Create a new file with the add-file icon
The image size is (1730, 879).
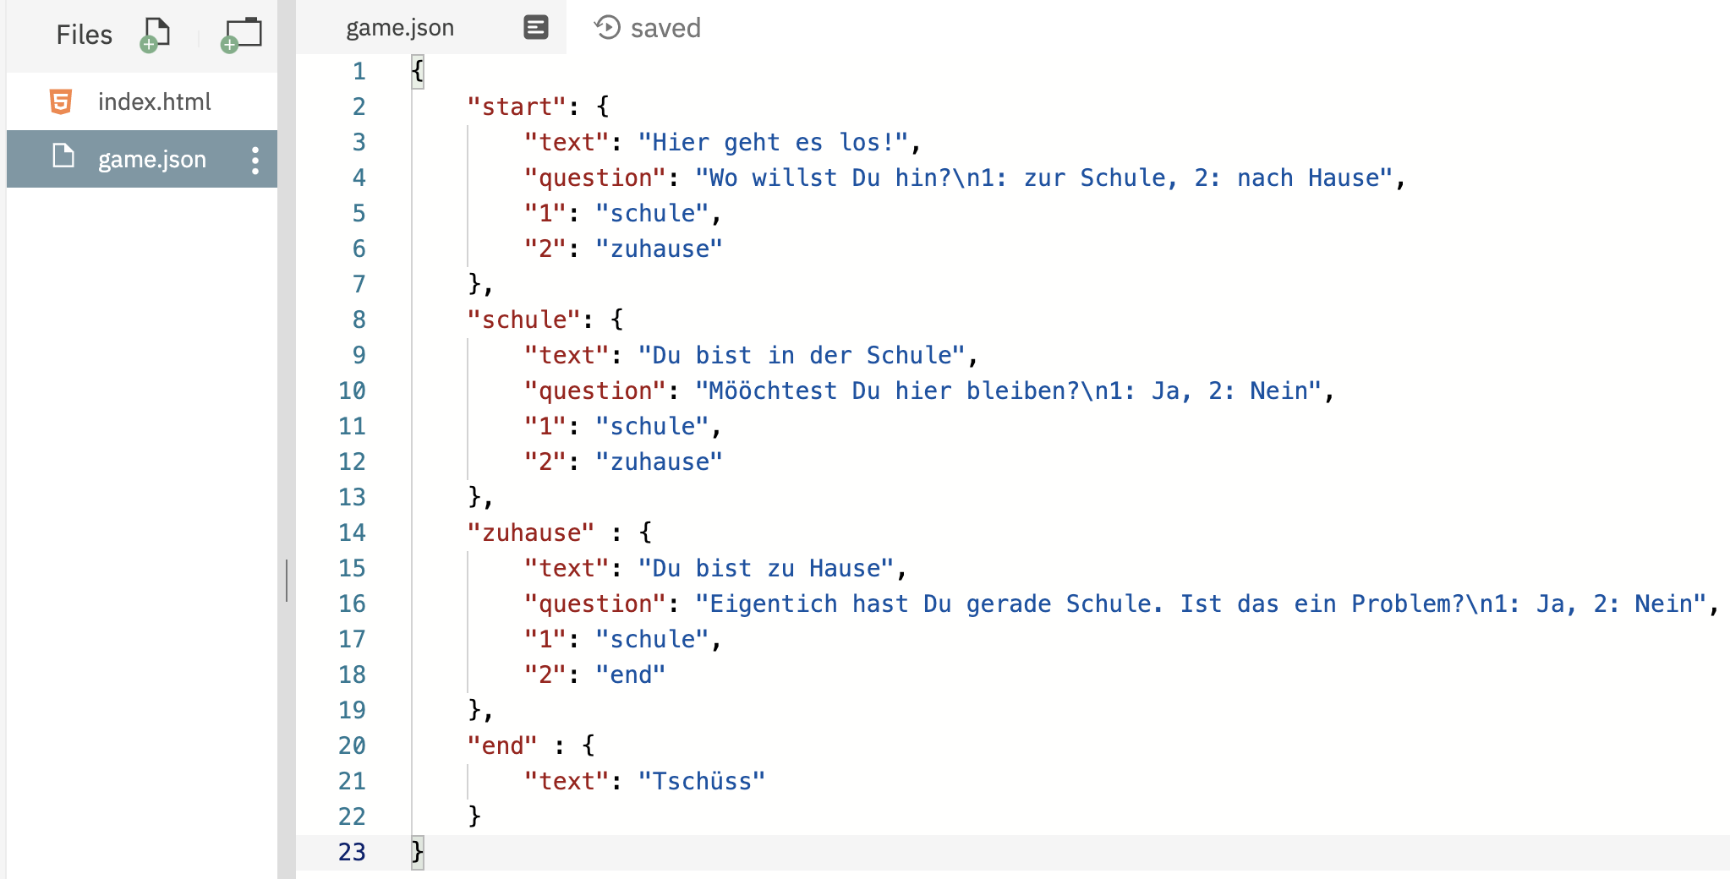click(152, 35)
